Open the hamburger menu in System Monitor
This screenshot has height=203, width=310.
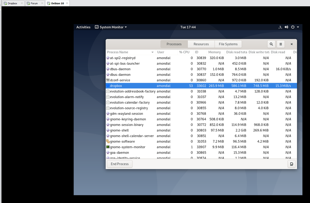coord(281,44)
